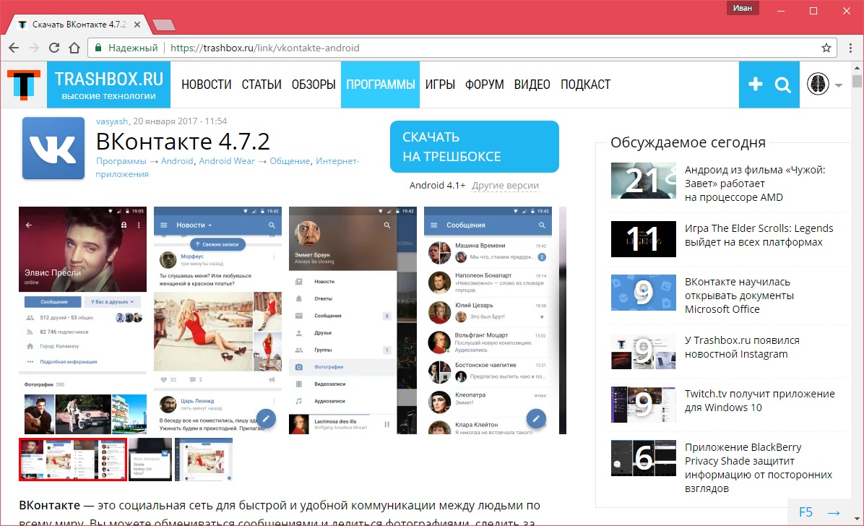Open the ИГРЫ menu item
This screenshot has height=526, width=864.
tap(440, 85)
